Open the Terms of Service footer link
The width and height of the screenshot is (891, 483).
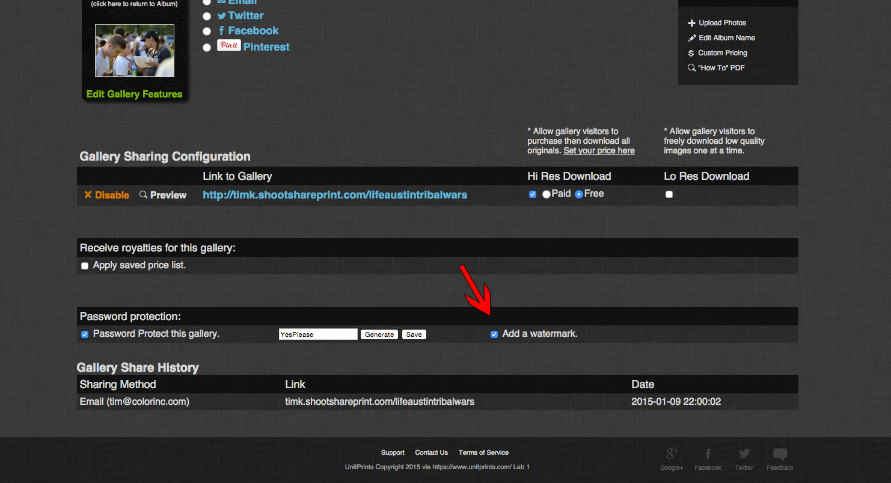[483, 452]
